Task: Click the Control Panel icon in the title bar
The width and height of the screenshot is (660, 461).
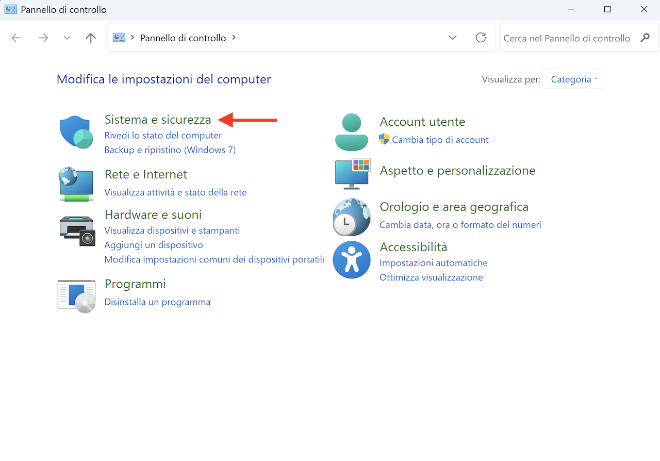Action: 10,9
